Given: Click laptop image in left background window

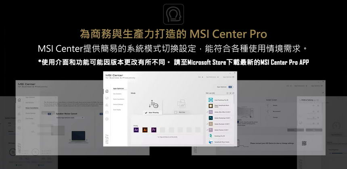Looking at the screenshot, I should coord(78,136).
